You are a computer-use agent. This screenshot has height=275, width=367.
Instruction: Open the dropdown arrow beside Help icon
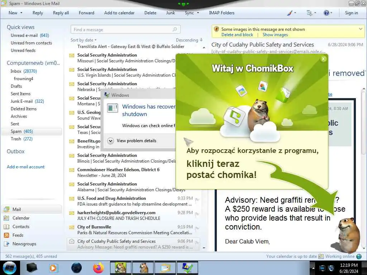pyautogui.click(x=331, y=13)
